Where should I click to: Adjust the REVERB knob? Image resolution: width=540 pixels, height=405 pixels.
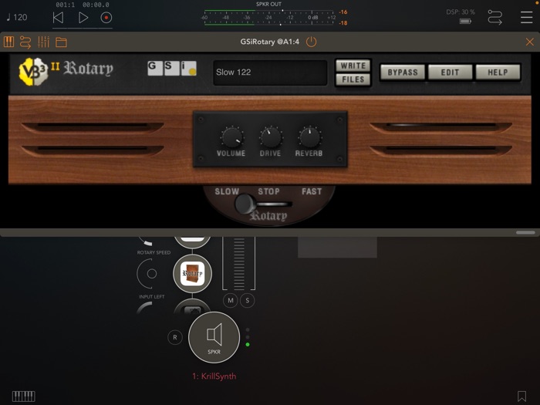(309, 137)
